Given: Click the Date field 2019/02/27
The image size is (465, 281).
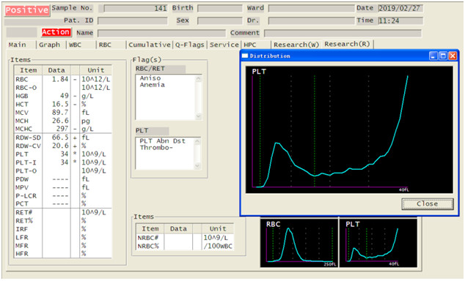Looking at the screenshot, I should (400, 8).
